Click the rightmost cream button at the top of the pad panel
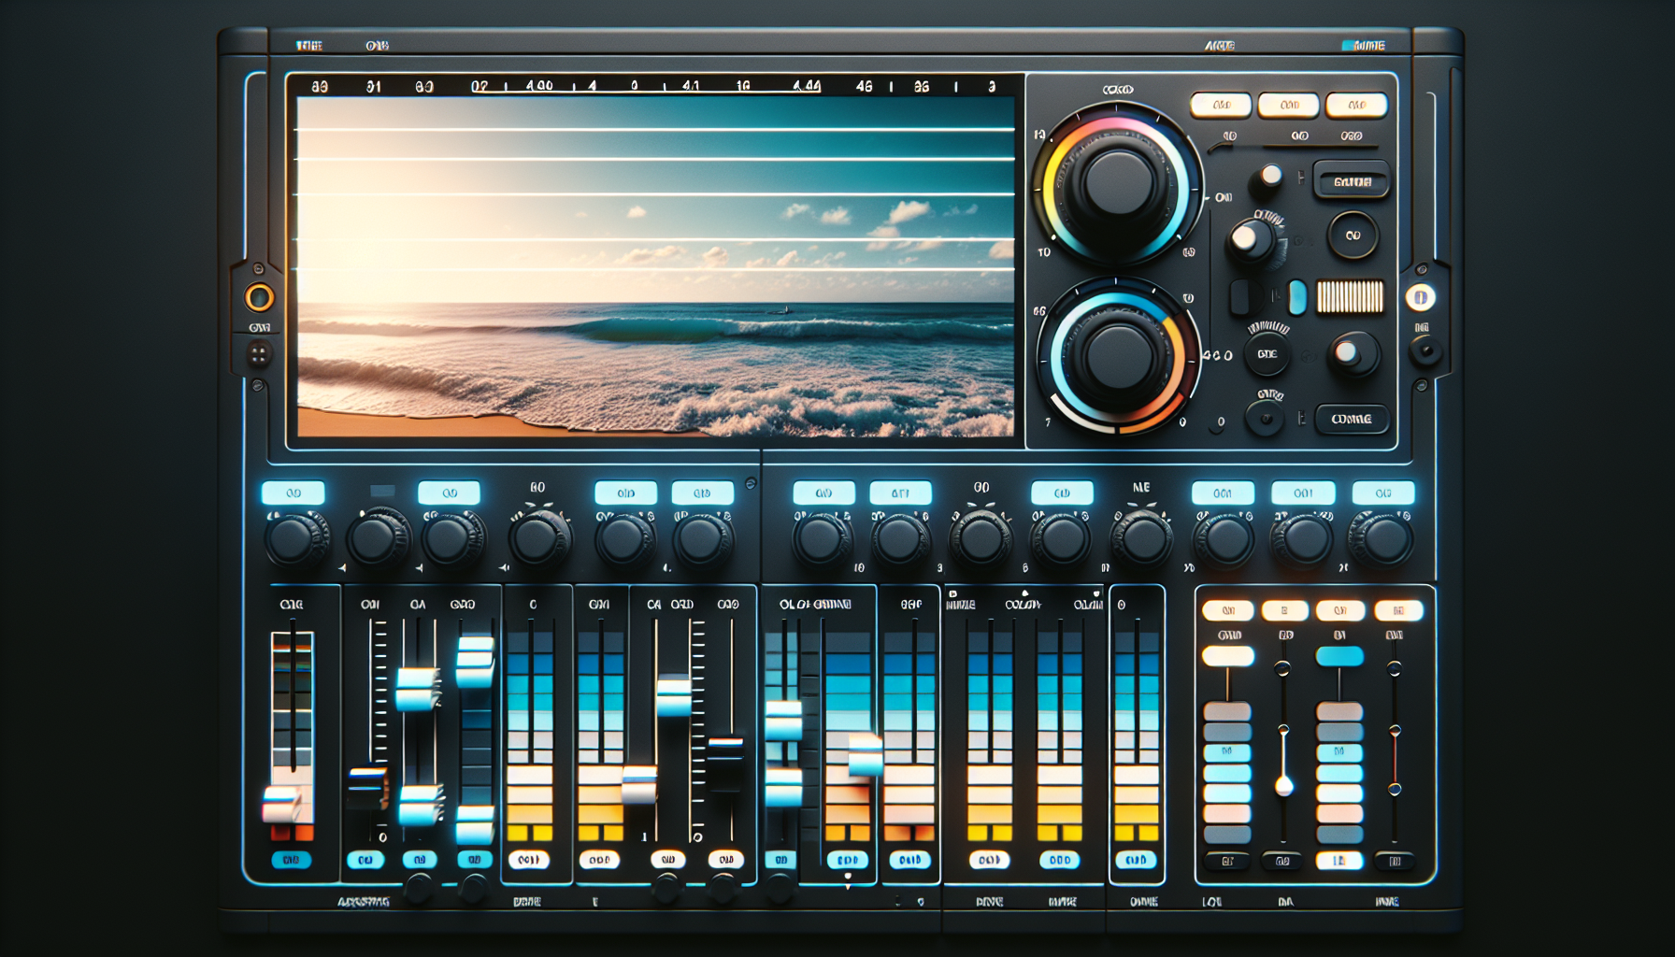 tap(1398, 610)
